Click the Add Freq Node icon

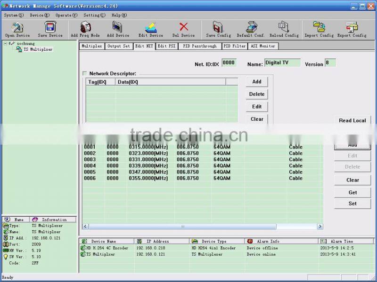click(85, 27)
